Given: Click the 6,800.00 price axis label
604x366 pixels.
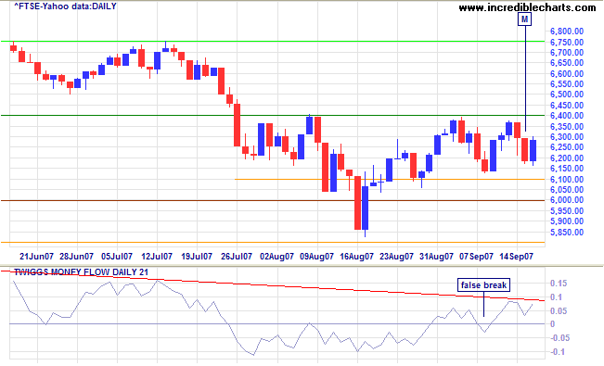Looking at the screenshot, I should 567,32.
